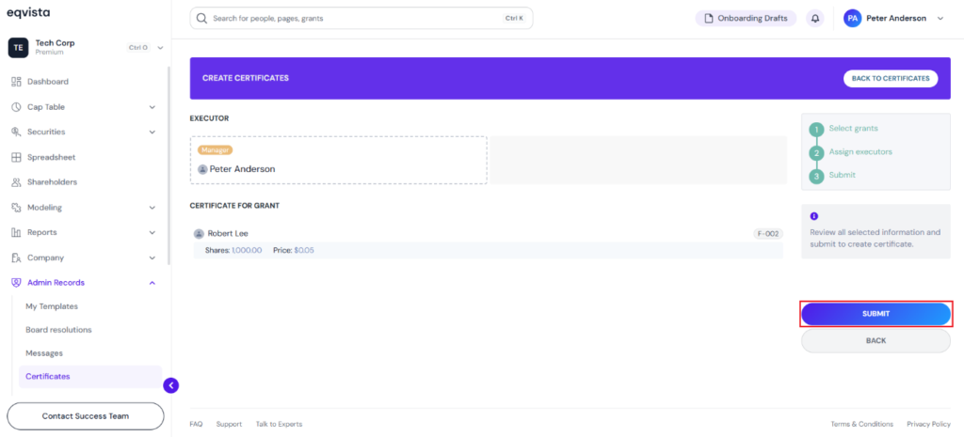
Task: Click the F-002 grant tag
Action: [x=768, y=234]
